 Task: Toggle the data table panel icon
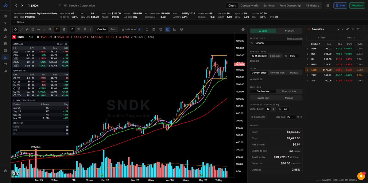click(x=168, y=29)
